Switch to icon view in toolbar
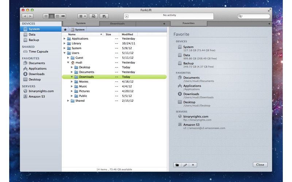Viewport: 292px width, 182px height. tap(46, 16)
